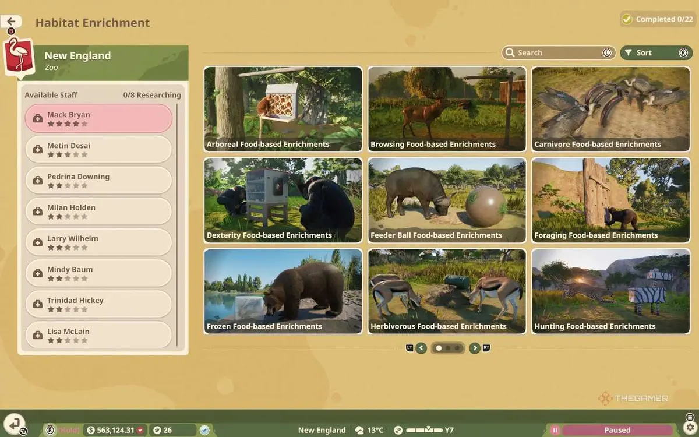Click Mack Bryan's four-star rating
The height and width of the screenshot is (437, 699).
[68, 124]
